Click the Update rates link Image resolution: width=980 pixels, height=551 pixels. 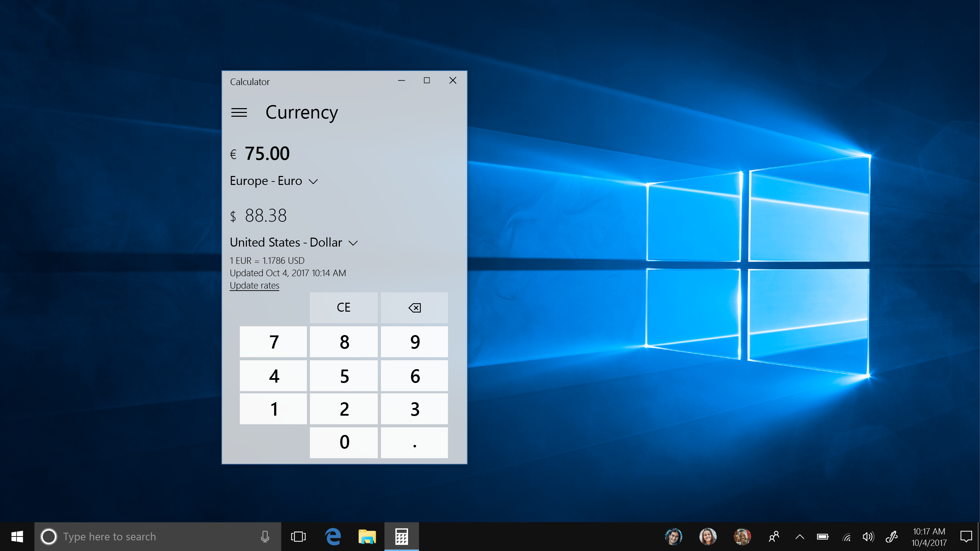(254, 285)
